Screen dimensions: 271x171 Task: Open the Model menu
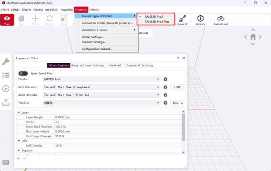[52, 10]
